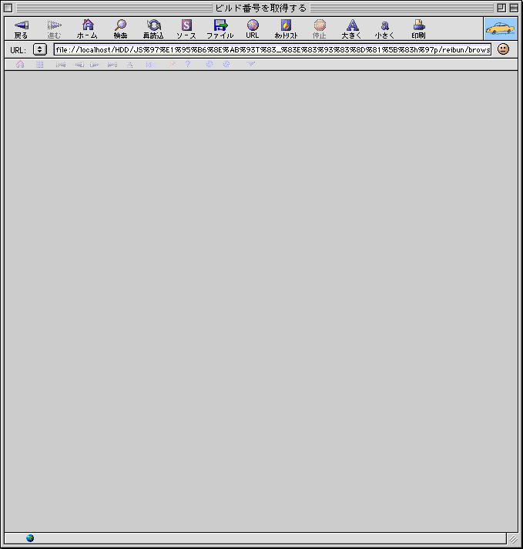This screenshot has width=523, height=549.
Task: Open the URL history popup arrows
Action: coord(40,49)
